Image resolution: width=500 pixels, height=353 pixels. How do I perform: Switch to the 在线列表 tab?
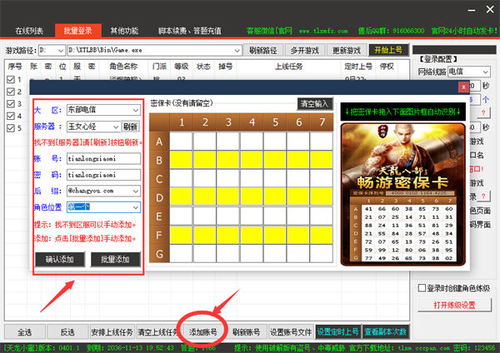pyautogui.click(x=29, y=30)
